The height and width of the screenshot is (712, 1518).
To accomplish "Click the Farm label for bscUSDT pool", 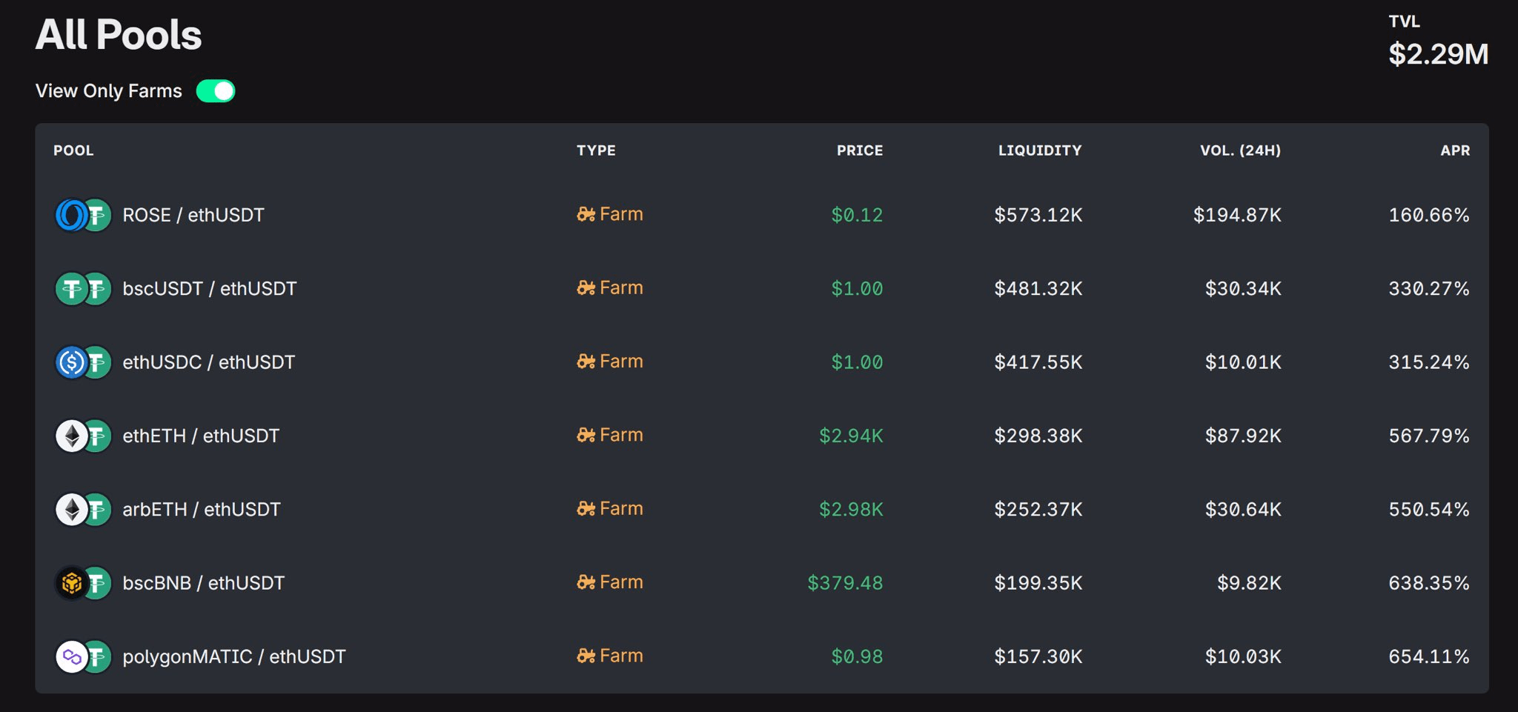I will 621,287.
